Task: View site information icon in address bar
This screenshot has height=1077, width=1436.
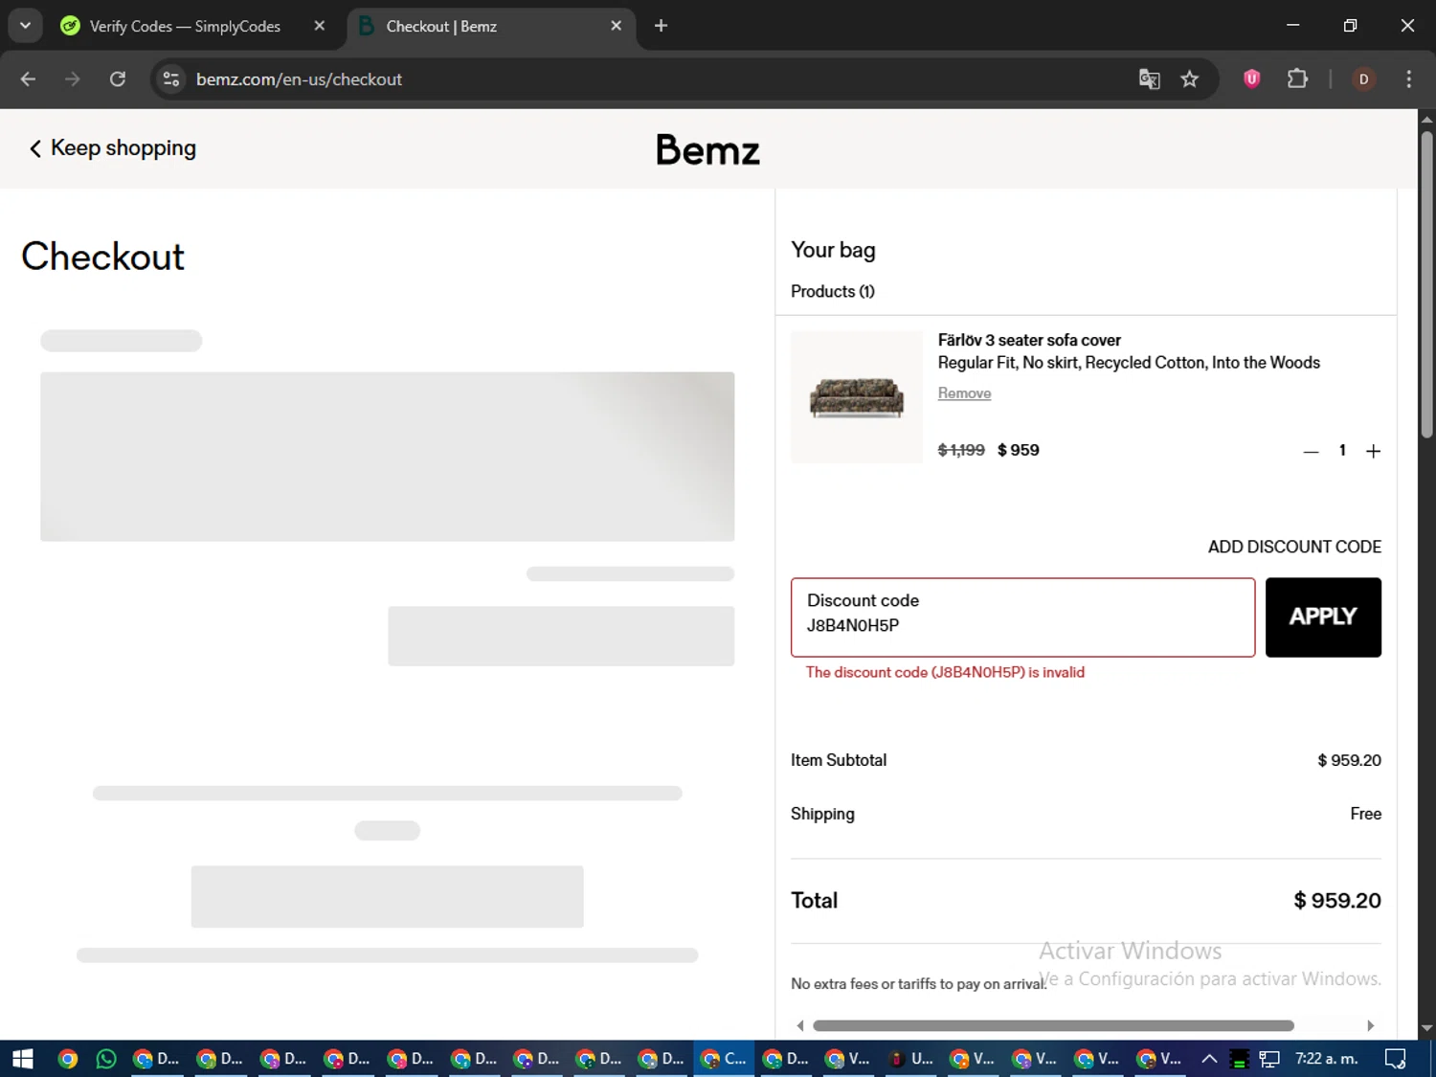Action: [171, 79]
